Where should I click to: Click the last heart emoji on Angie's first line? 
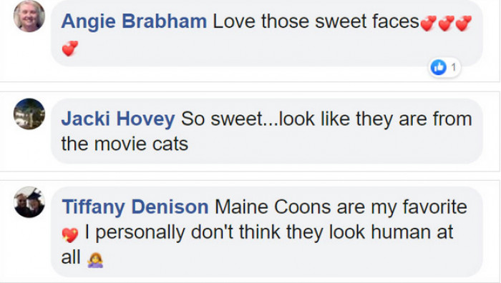point(463,24)
